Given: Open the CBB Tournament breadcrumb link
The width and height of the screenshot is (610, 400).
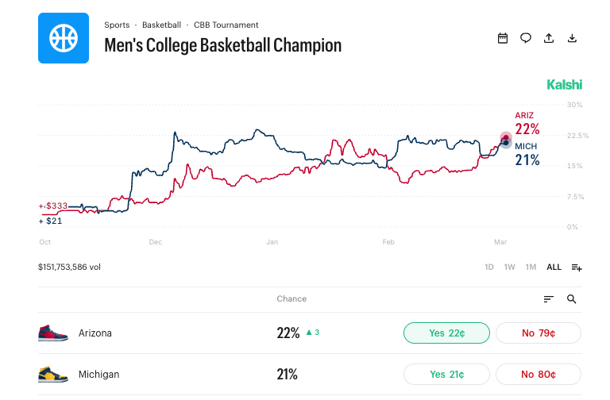Looking at the screenshot, I should 226,25.
